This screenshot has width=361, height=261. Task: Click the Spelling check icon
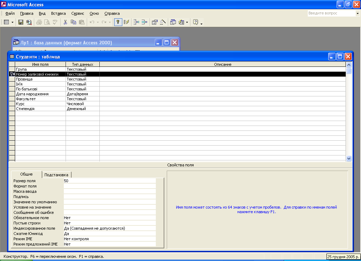pyautogui.click(x=55, y=22)
